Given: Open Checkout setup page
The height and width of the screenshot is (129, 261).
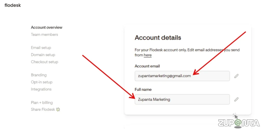Looking at the screenshot, I should click(x=45, y=62).
